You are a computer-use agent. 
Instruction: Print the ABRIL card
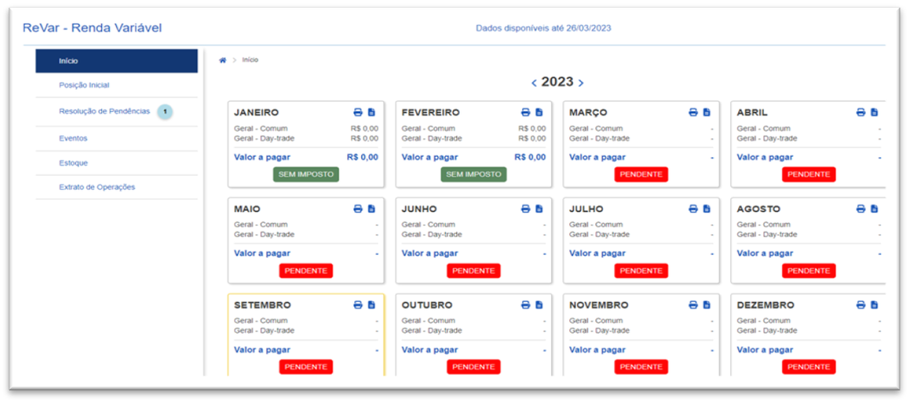point(860,112)
